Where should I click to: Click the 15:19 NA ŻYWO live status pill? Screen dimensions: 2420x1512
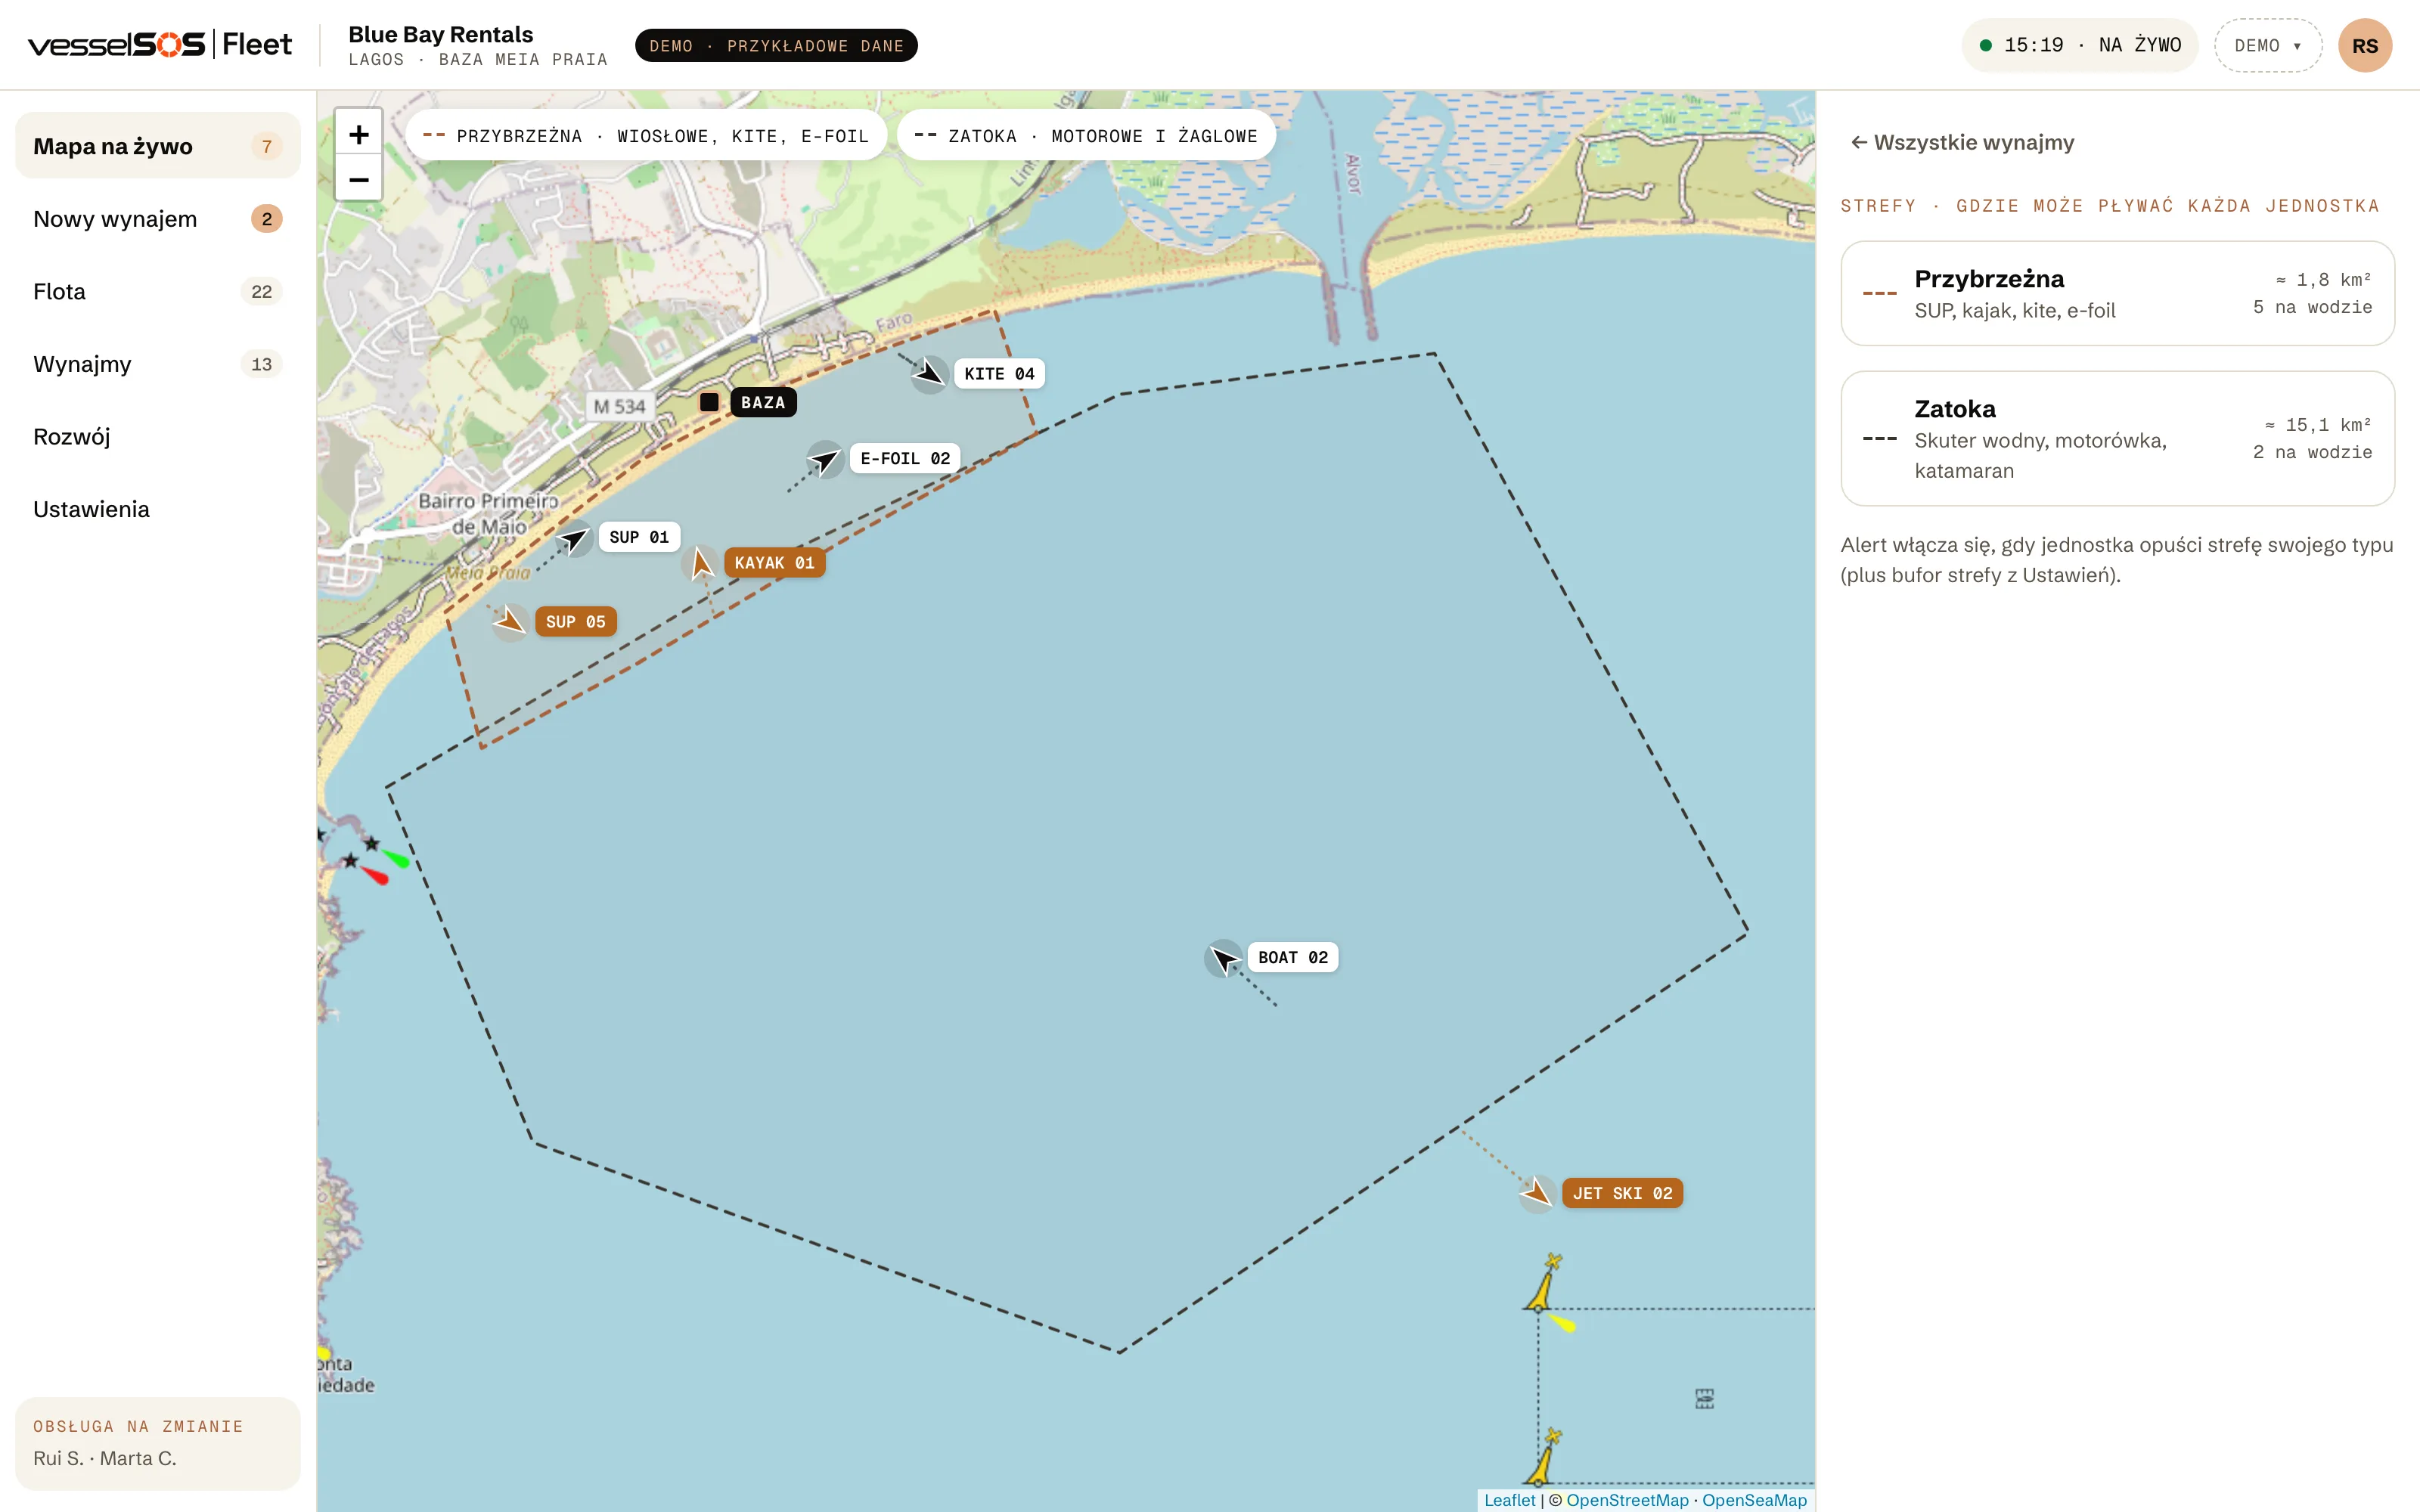2080,46
